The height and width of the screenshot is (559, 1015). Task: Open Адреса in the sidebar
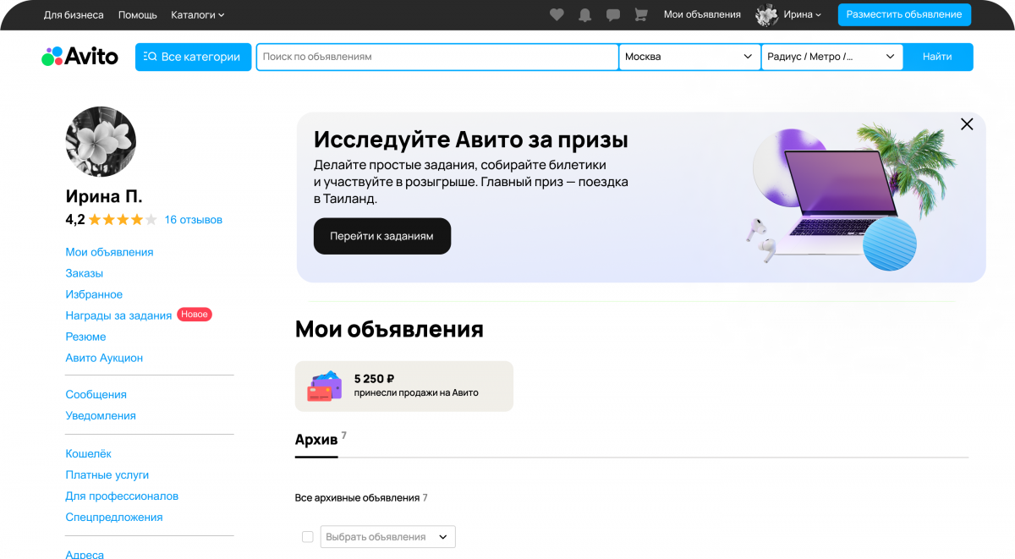point(85,554)
